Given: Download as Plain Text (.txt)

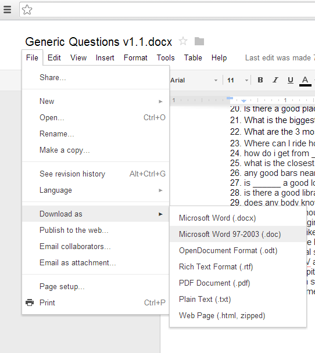Looking at the screenshot, I should click(238, 299).
